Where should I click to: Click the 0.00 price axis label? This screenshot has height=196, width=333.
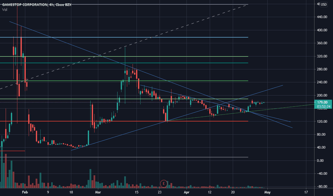[x=320, y=161]
